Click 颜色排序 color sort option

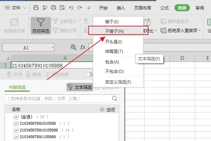click(57, 74)
